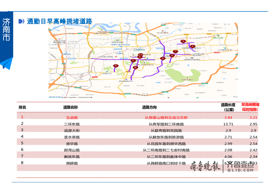Click map marker number 6
The image size is (275, 194).
pyautogui.click(x=116, y=66)
